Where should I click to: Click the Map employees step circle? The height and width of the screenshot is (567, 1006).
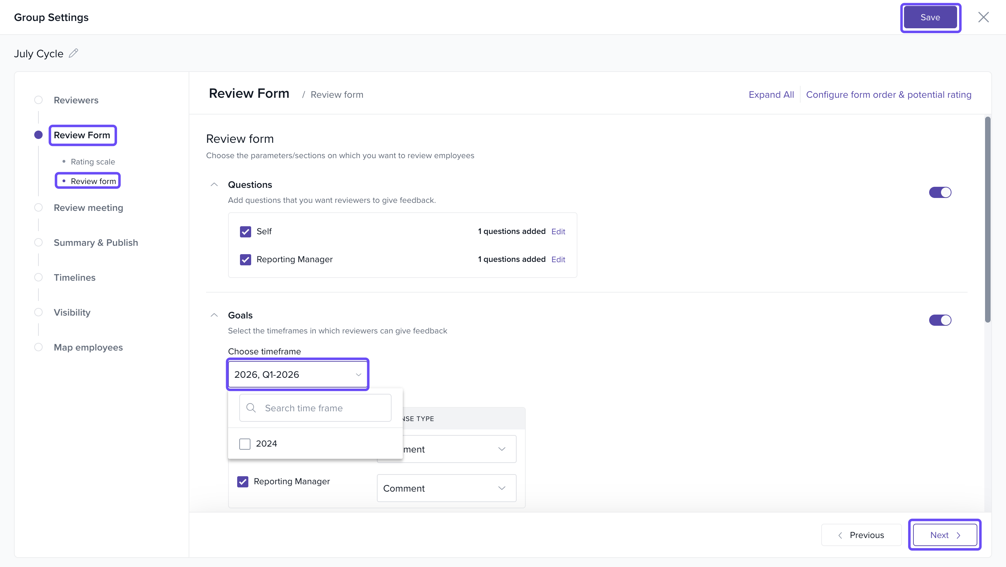click(38, 347)
